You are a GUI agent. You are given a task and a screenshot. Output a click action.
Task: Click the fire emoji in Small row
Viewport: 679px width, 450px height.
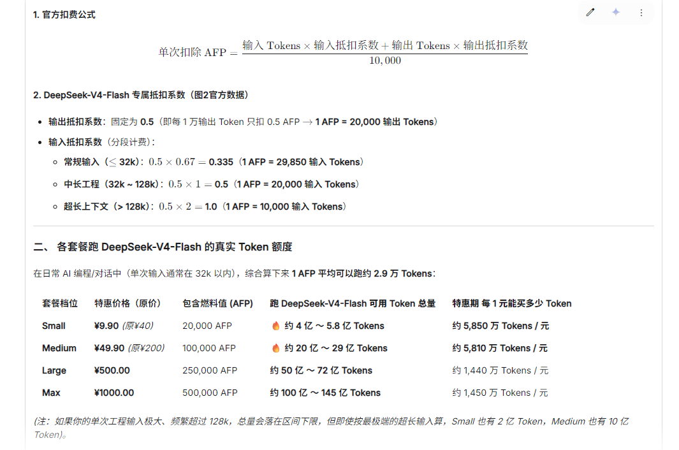[x=276, y=326]
